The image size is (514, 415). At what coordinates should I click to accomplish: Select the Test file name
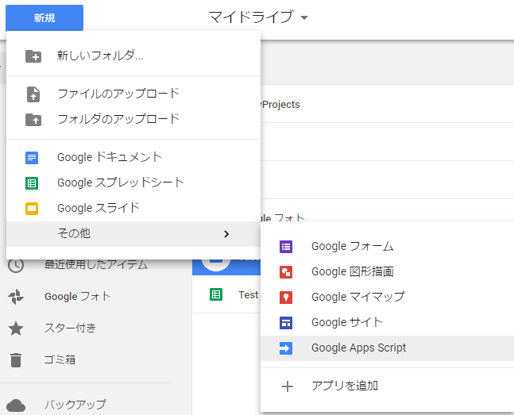click(249, 295)
